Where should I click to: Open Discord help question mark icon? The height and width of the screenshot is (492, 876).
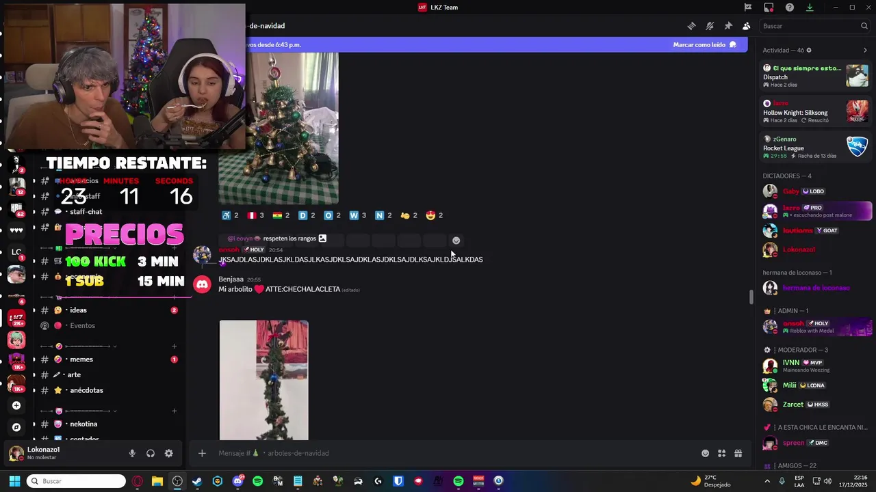point(790,8)
